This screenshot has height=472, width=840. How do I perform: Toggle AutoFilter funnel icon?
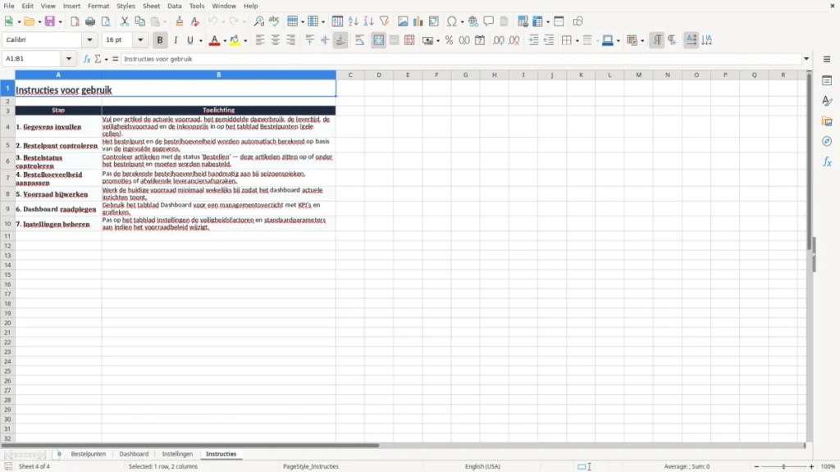tap(384, 21)
